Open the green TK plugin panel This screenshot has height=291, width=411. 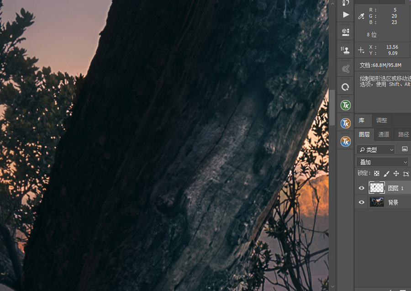click(x=346, y=106)
